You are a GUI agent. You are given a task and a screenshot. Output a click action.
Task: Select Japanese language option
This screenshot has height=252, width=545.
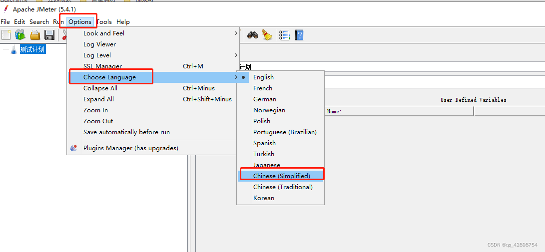(x=281, y=165)
